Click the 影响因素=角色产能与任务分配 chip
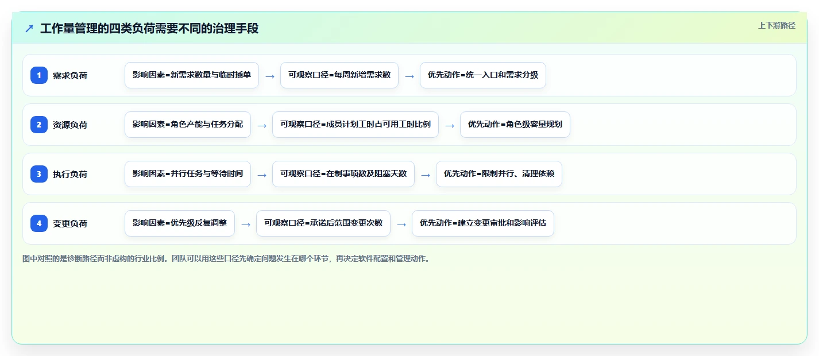This screenshot has height=356, width=819. [x=188, y=125]
